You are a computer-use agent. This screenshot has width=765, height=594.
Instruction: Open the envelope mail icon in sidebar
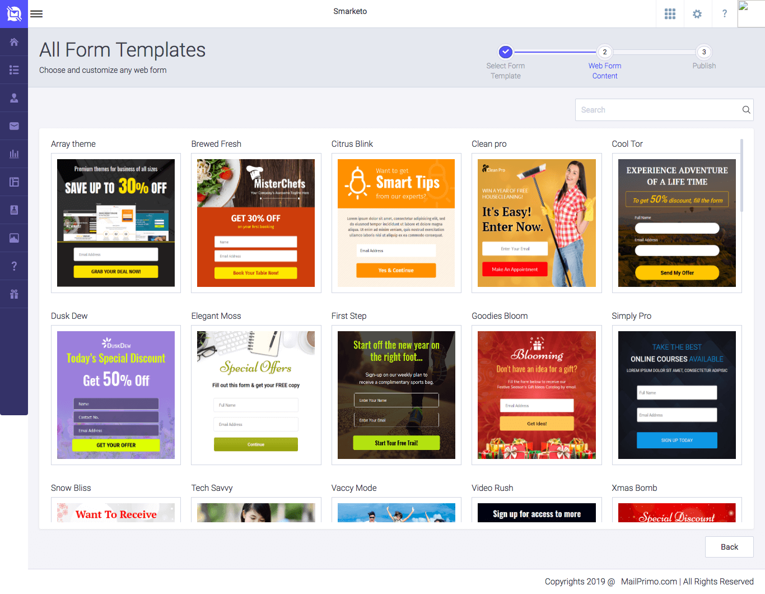click(14, 126)
